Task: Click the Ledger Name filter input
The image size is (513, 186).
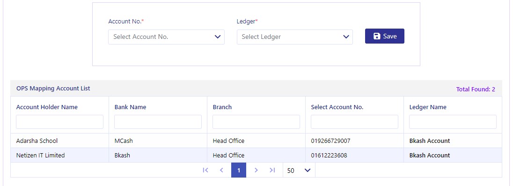Action: pos(453,122)
